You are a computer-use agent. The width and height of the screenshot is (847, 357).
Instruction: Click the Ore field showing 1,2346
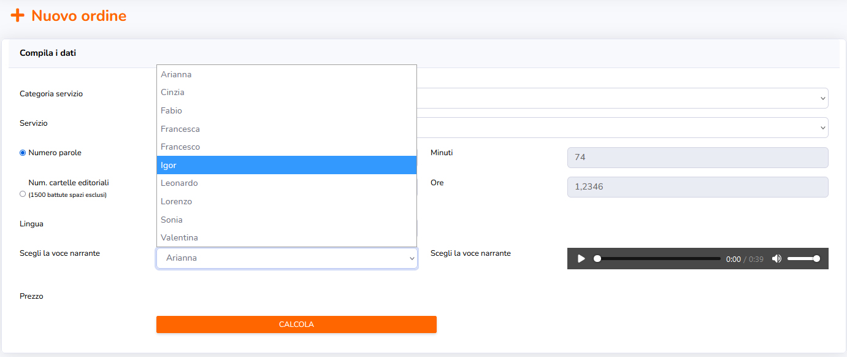(698, 187)
